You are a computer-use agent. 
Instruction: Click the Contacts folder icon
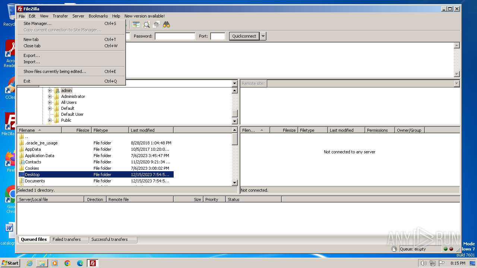click(x=22, y=162)
